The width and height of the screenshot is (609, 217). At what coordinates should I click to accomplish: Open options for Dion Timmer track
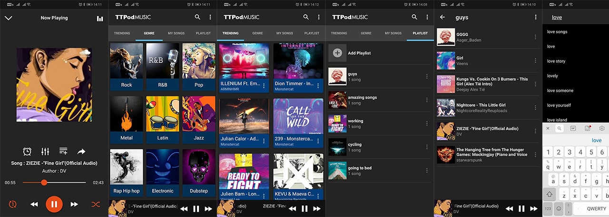click(318, 86)
